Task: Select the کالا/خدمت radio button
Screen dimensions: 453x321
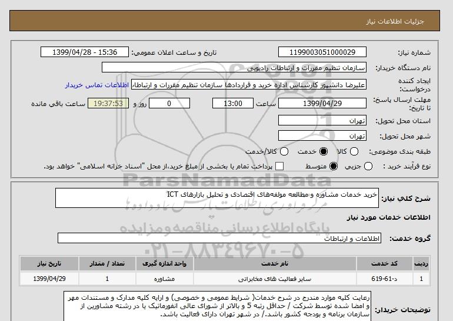Action: coord(284,151)
